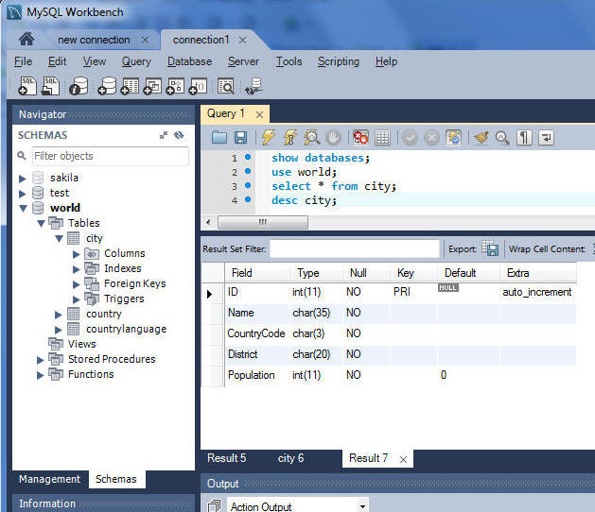Open the Action Output dropdown

(x=362, y=506)
